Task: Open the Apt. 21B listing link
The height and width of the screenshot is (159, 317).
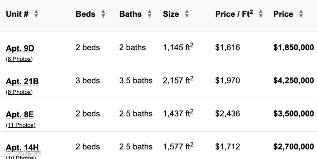Action: [22, 81]
